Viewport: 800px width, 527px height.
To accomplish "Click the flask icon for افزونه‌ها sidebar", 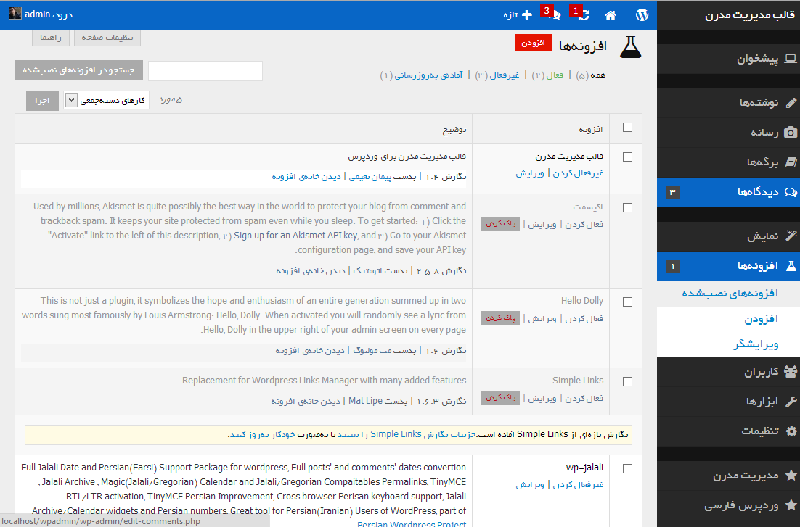I will click(791, 265).
